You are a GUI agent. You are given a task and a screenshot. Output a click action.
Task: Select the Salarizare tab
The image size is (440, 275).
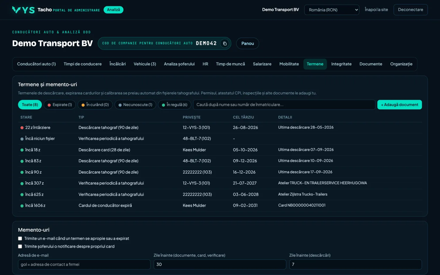[x=262, y=64]
